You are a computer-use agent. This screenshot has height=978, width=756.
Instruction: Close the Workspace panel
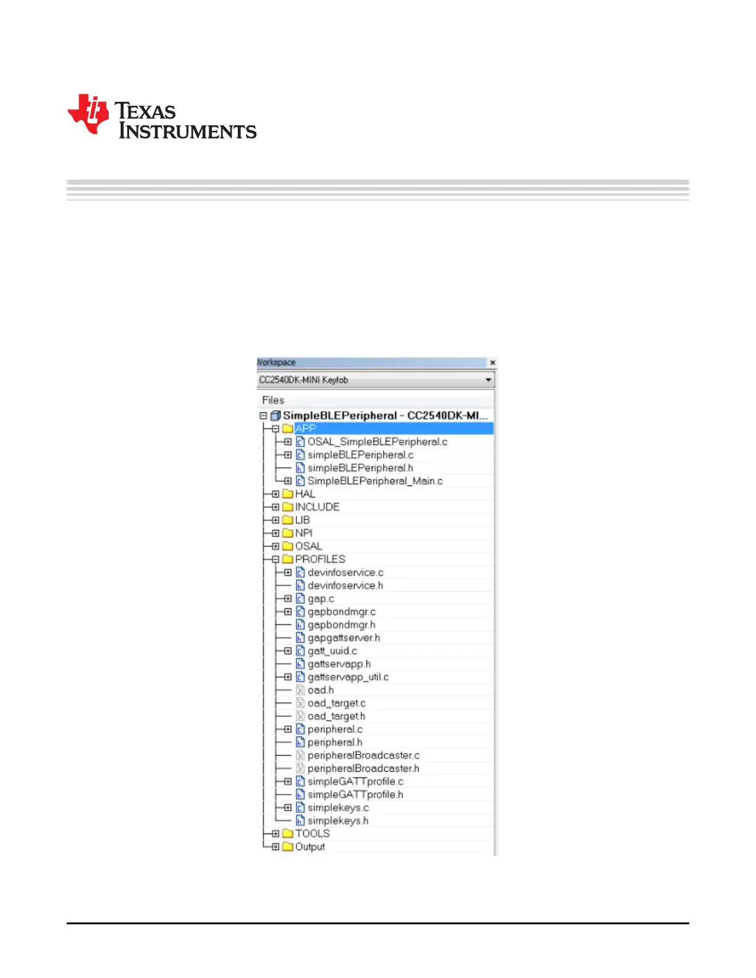point(492,362)
